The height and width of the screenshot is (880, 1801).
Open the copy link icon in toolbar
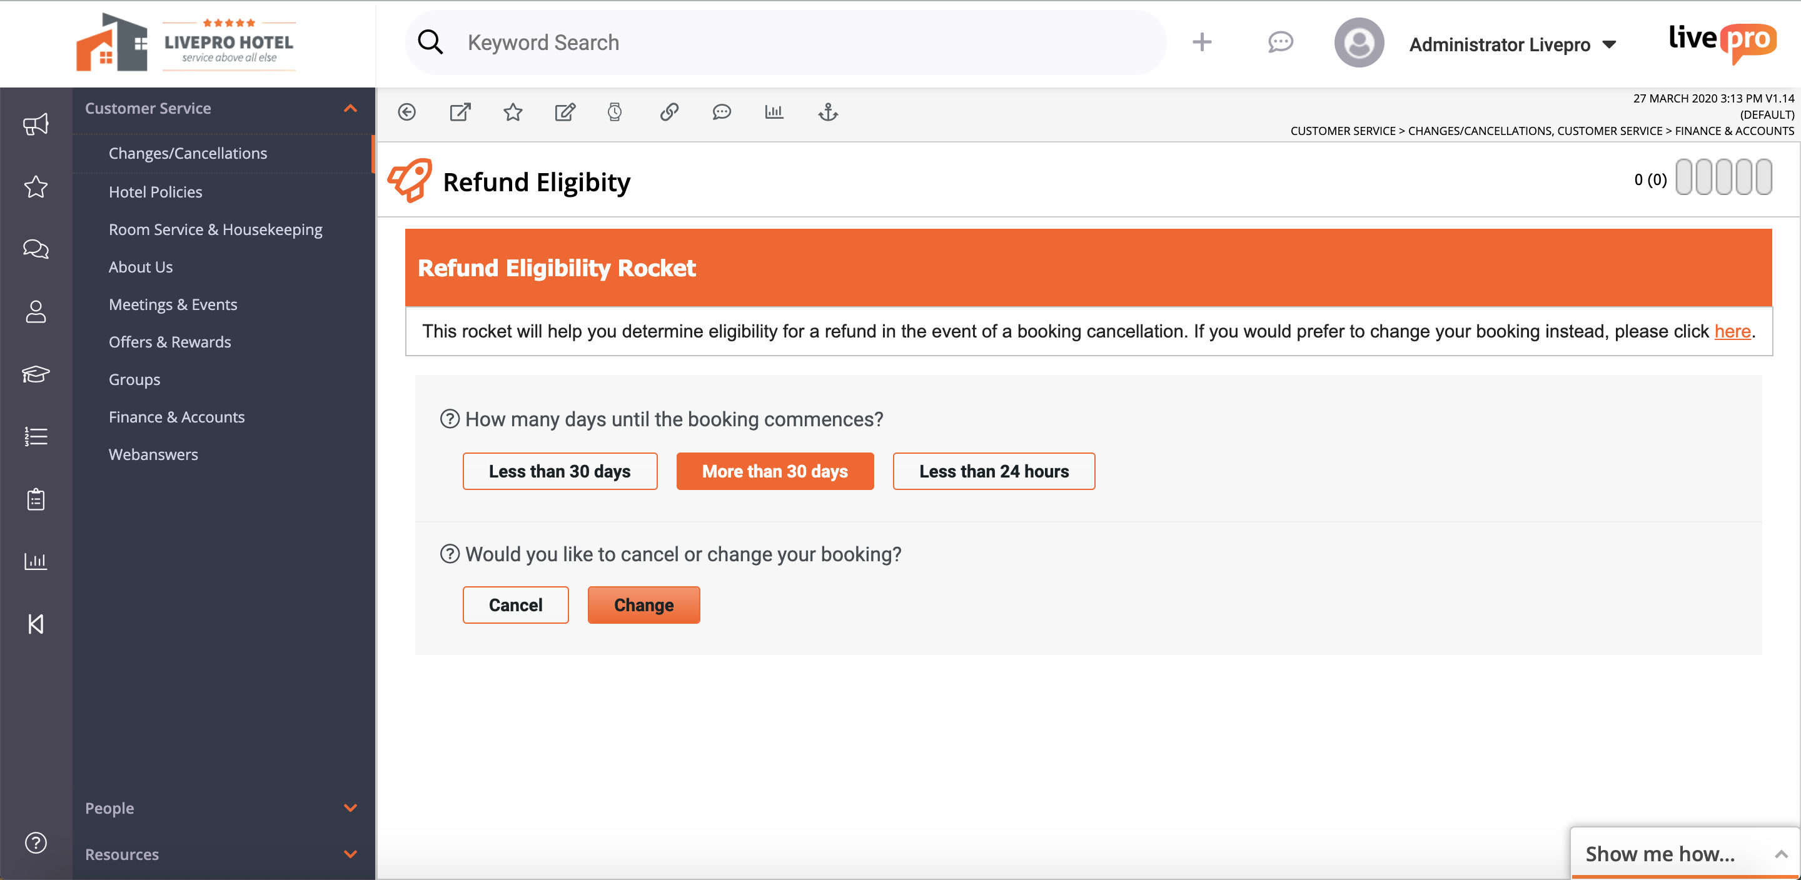click(x=669, y=112)
